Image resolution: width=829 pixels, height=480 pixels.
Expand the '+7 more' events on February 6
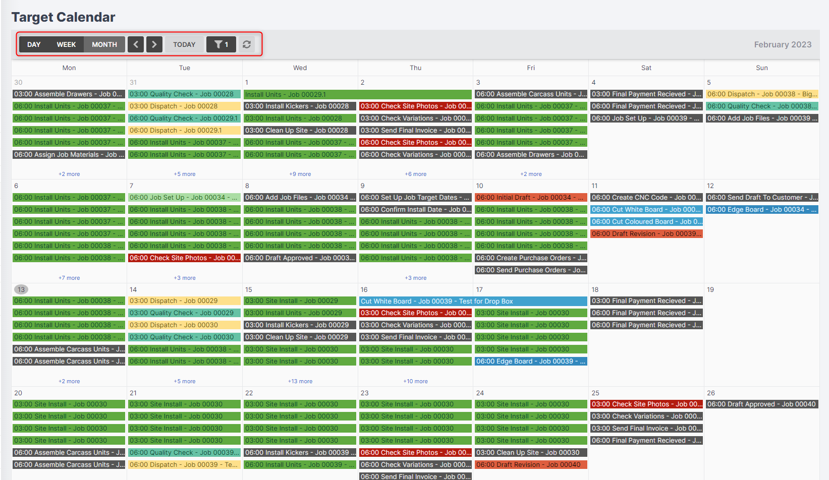click(x=69, y=277)
